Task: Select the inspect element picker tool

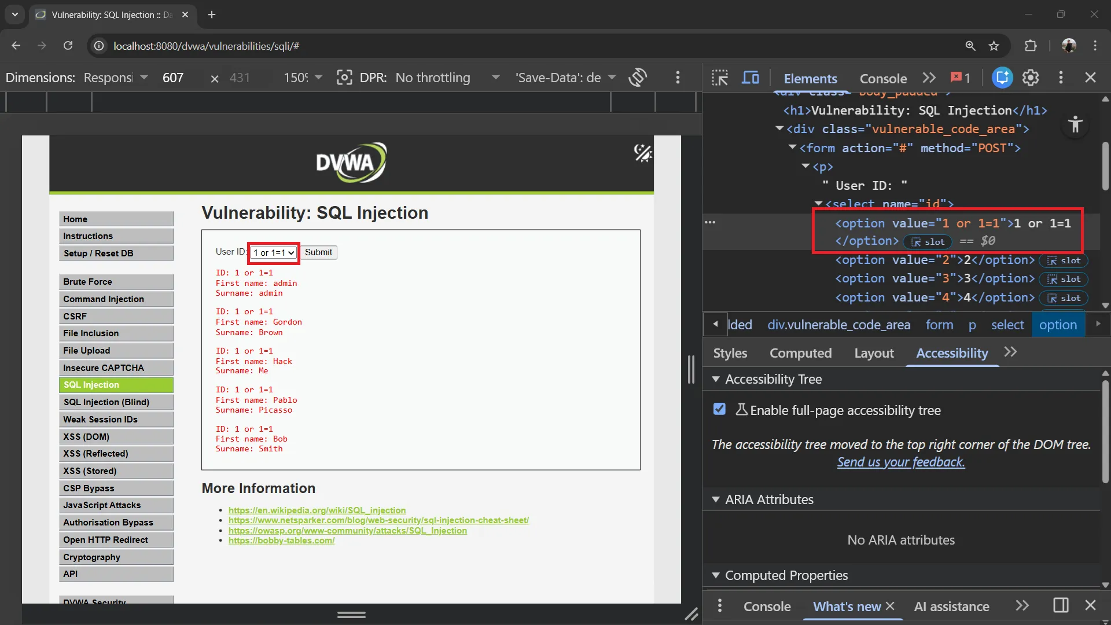Action: click(719, 77)
